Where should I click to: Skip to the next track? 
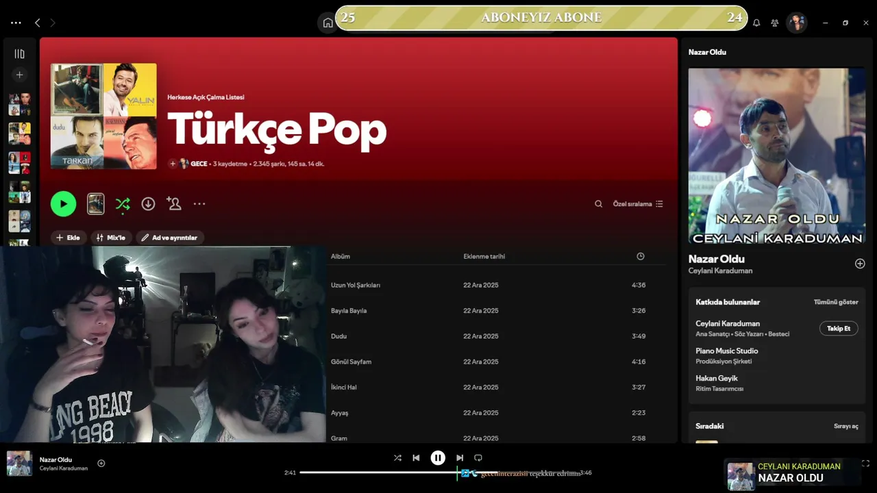[x=460, y=457]
